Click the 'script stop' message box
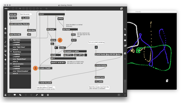The width and height of the screenshot is (182, 103). pyautogui.click(x=13, y=18)
